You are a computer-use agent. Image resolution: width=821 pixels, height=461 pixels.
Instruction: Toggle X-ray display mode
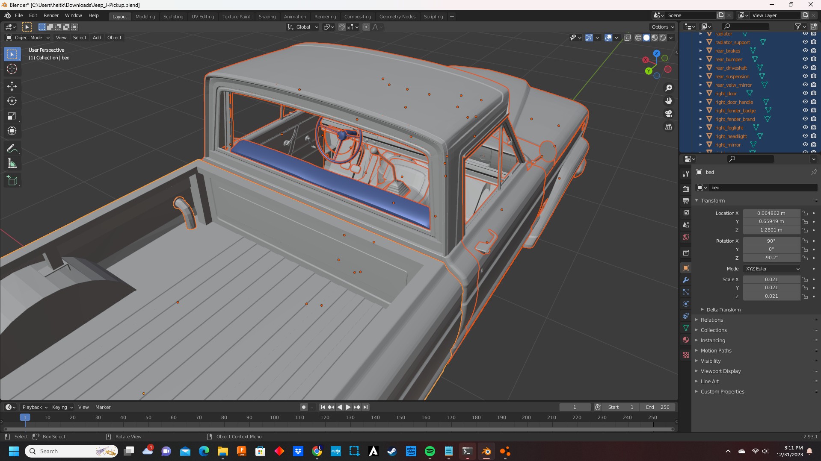click(x=627, y=38)
